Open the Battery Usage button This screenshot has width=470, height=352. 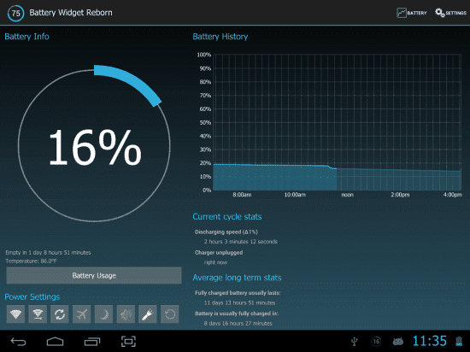point(94,276)
